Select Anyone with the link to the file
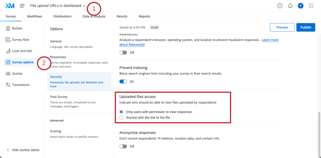 121,118
